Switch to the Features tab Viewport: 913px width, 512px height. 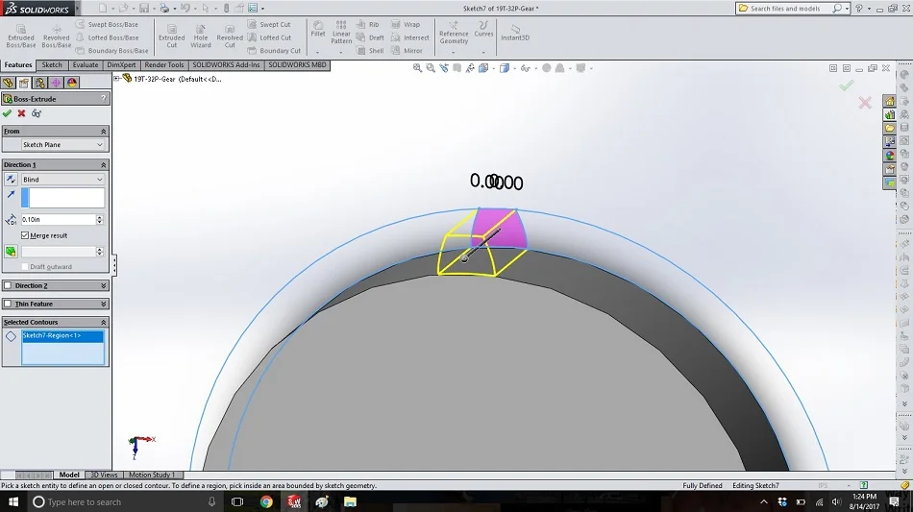(x=18, y=65)
